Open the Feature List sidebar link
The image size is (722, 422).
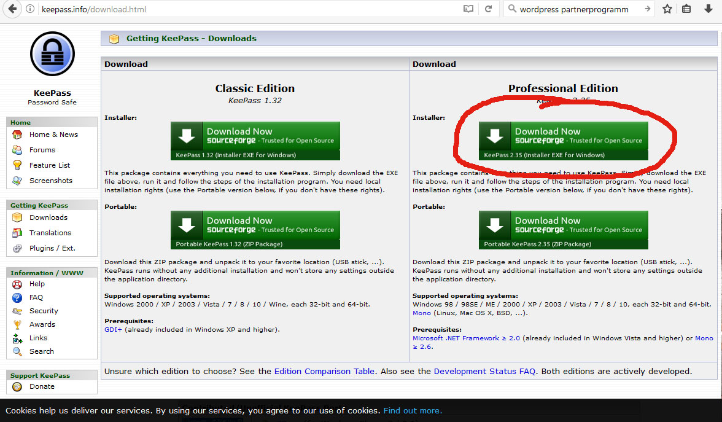point(50,165)
